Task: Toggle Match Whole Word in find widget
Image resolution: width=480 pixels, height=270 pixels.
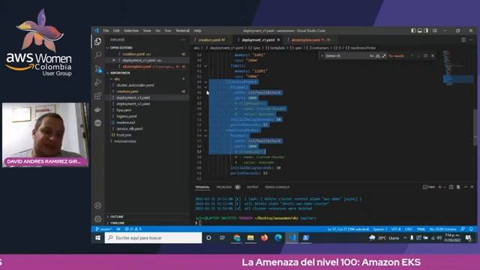Action: pyautogui.click(x=378, y=55)
